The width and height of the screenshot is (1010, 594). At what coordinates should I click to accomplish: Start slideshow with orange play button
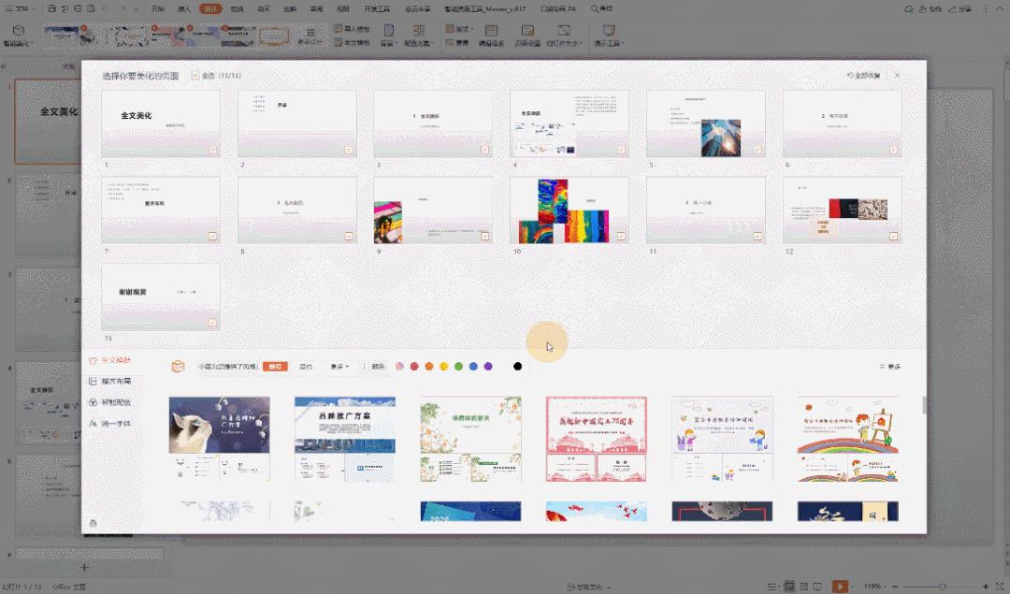840,587
